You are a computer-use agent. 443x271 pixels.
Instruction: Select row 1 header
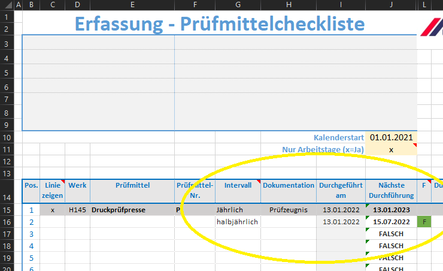(7, 17)
